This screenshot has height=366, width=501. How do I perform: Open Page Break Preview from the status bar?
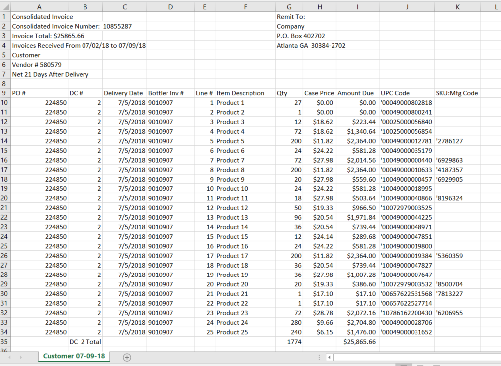pos(437,364)
